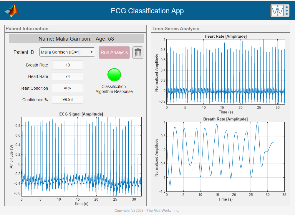This screenshot has width=295, height=215.
Task: Click the trash icon to delete patient data
Action: click(x=138, y=52)
